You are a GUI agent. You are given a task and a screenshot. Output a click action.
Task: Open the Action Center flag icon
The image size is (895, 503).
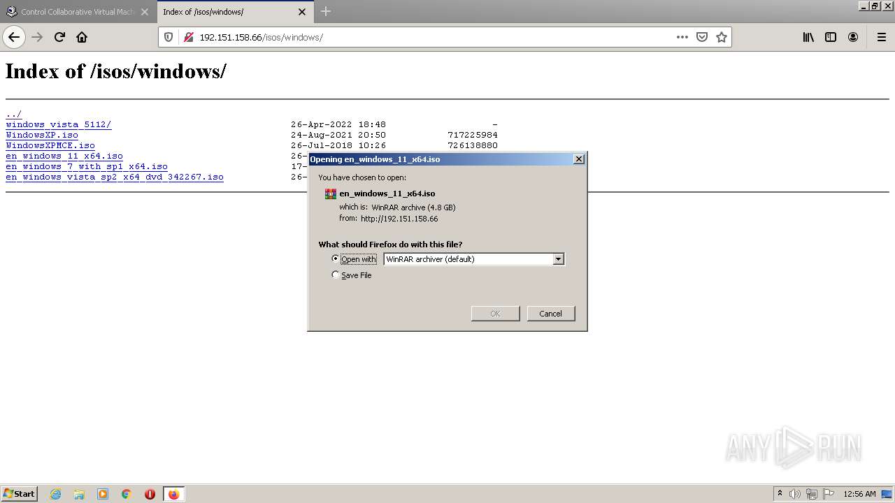tap(829, 494)
